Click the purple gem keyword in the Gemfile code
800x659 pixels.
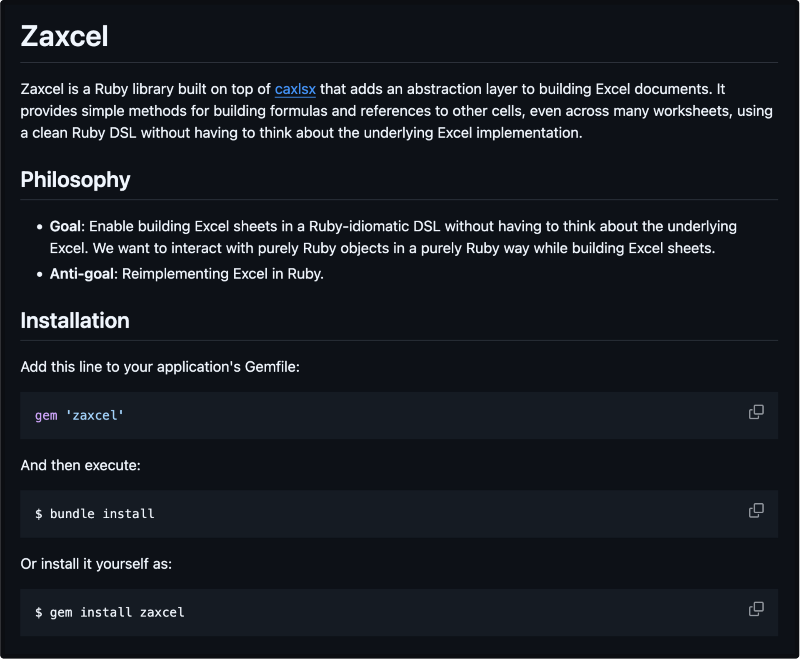pos(46,415)
